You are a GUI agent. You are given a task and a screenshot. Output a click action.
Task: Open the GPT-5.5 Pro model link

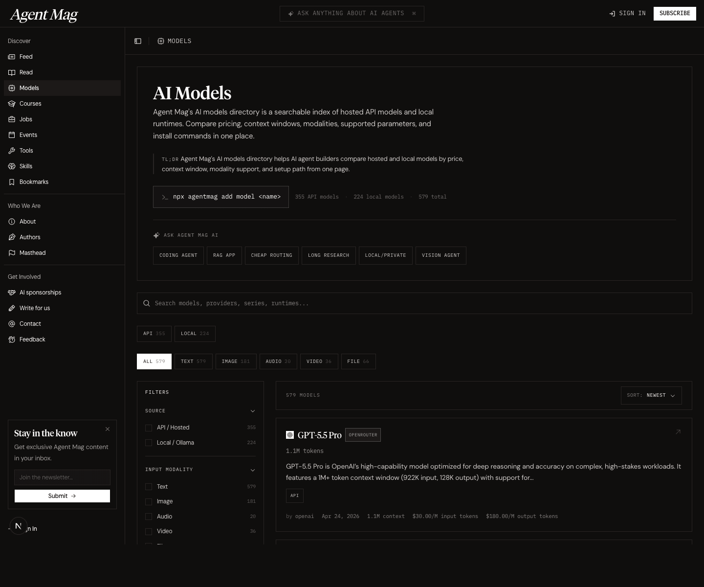[x=319, y=435]
